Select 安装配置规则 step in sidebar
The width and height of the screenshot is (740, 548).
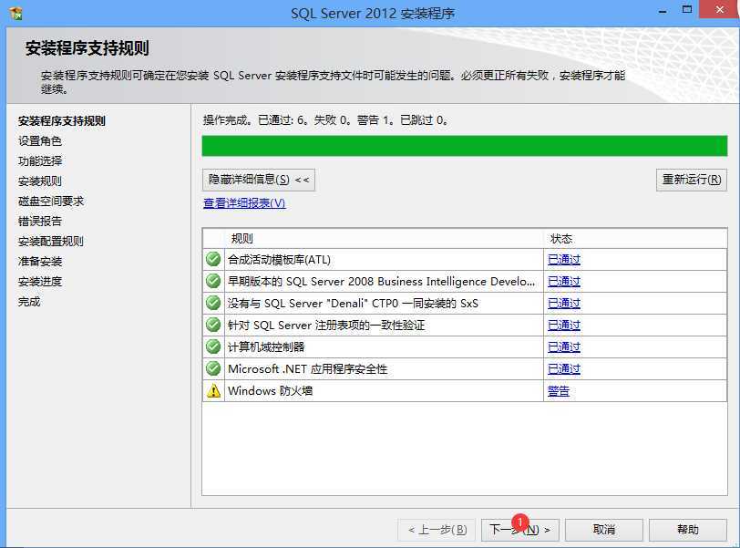point(51,242)
